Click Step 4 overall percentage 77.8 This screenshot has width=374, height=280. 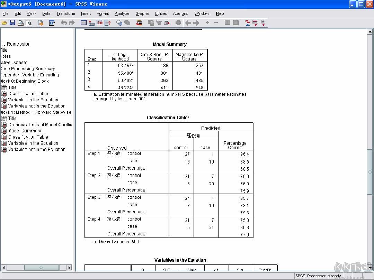(x=244, y=235)
